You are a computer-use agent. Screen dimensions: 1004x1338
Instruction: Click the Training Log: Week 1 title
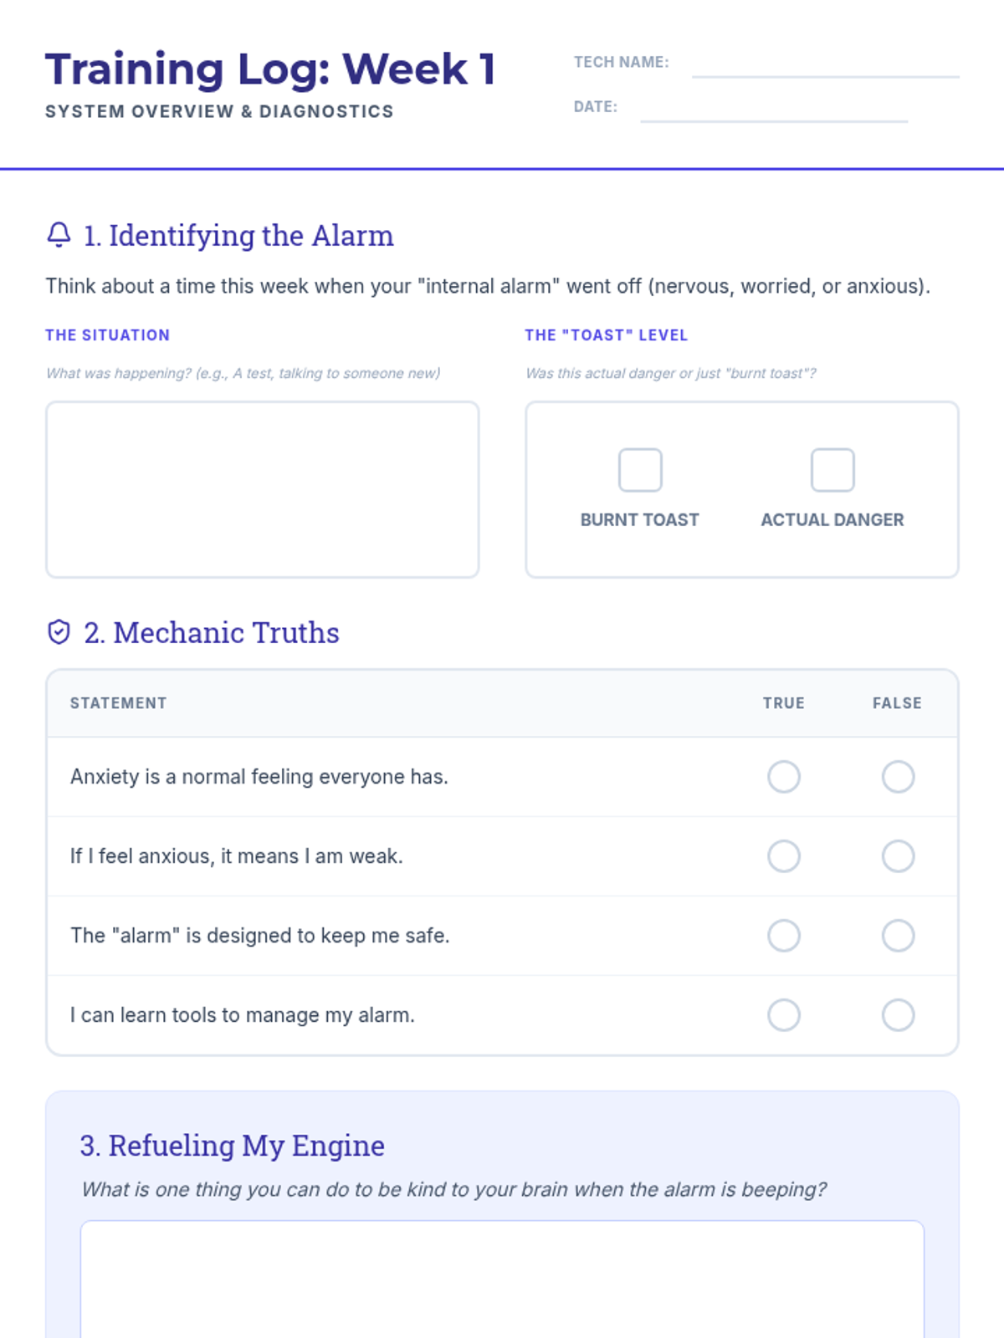pyautogui.click(x=270, y=69)
